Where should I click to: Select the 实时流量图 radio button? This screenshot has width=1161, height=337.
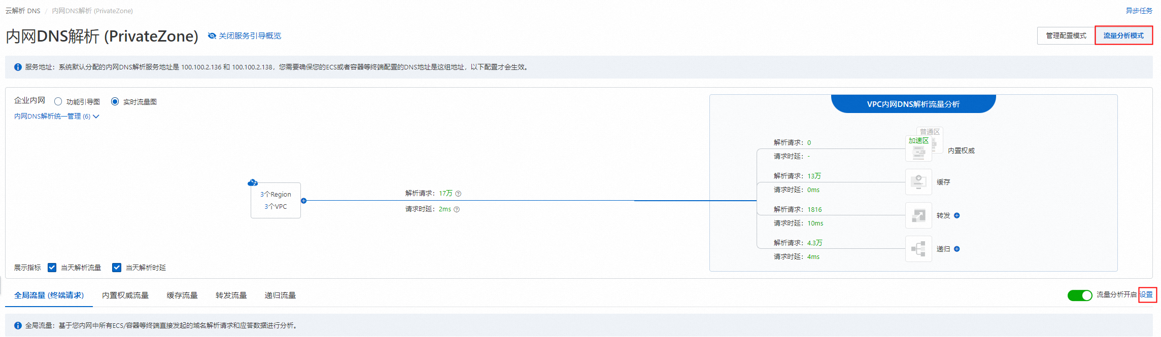[x=115, y=101]
